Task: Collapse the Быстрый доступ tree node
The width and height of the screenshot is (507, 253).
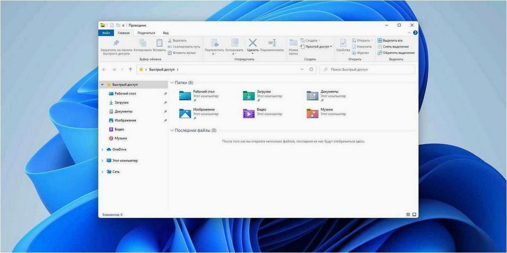Action: pyautogui.click(x=102, y=84)
